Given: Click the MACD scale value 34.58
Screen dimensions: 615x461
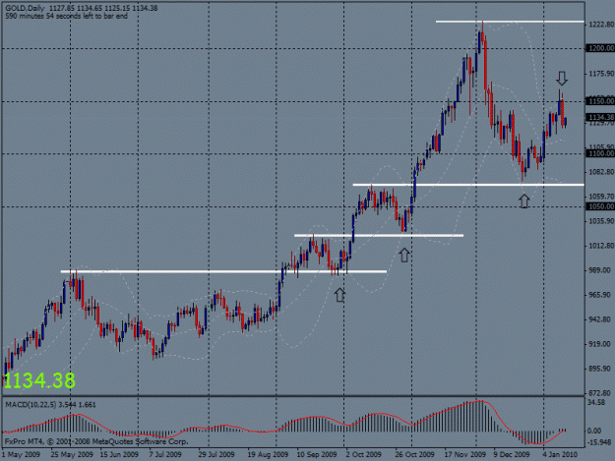Looking at the screenshot, I should pyautogui.click(x=596, y=402).
